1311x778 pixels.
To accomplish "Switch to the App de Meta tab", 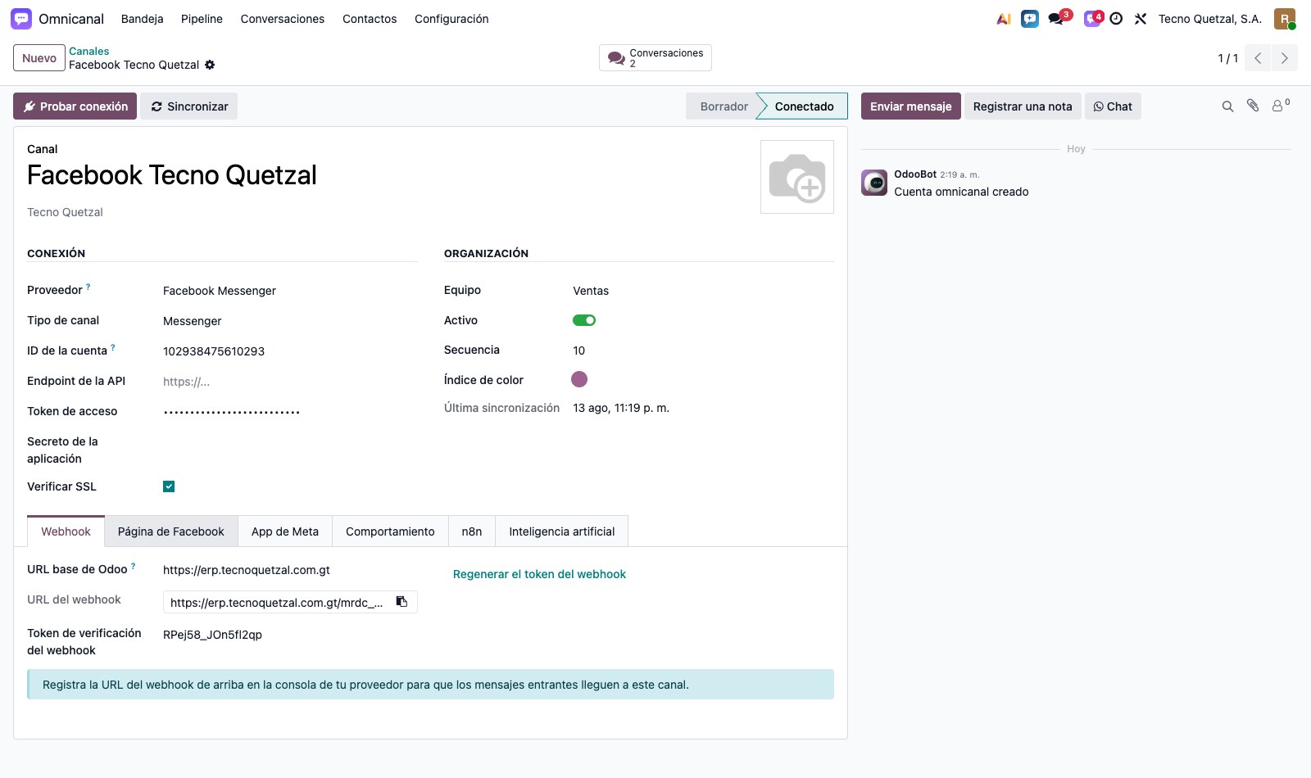I will [285, 531].
